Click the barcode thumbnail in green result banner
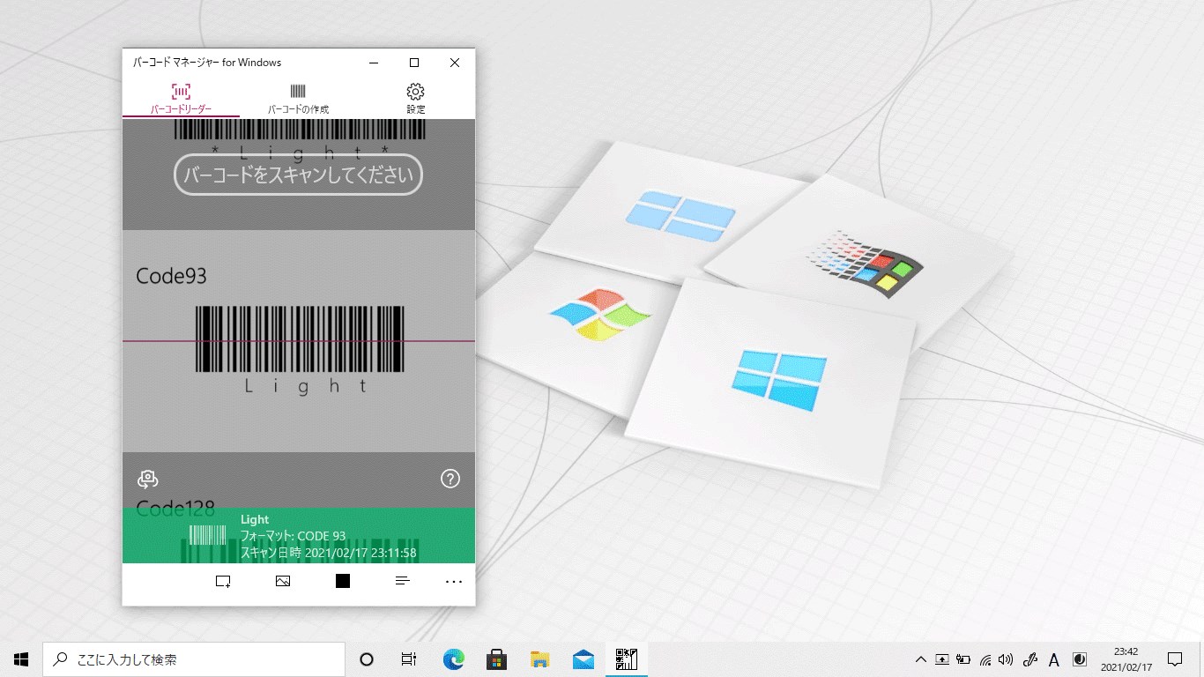The width and height of the screenshot is (1204, 677). tap(208, 535)
